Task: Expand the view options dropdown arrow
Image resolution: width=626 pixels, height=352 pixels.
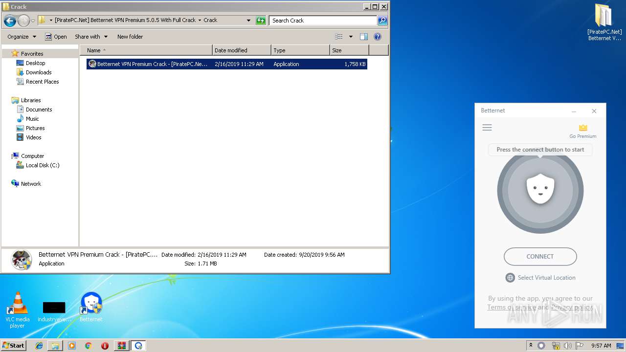Action: click(351, 37)
